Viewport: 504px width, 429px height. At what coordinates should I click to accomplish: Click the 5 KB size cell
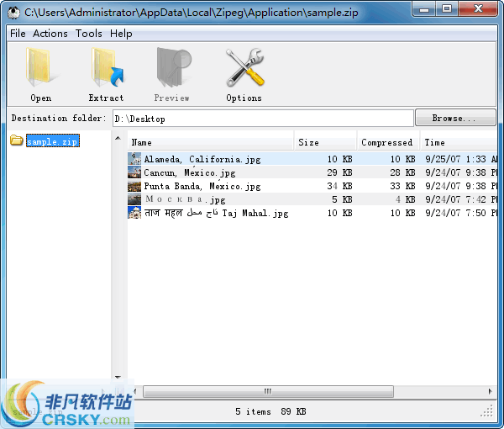point(342,199)
